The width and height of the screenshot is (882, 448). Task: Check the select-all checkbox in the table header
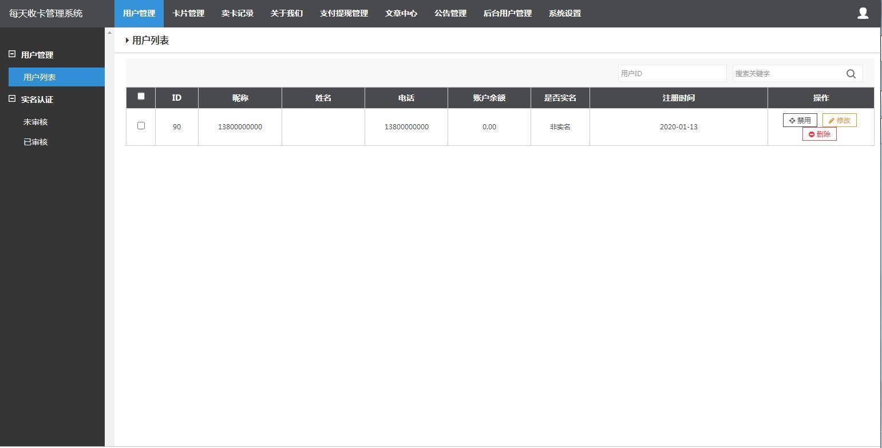click(141, 96)
